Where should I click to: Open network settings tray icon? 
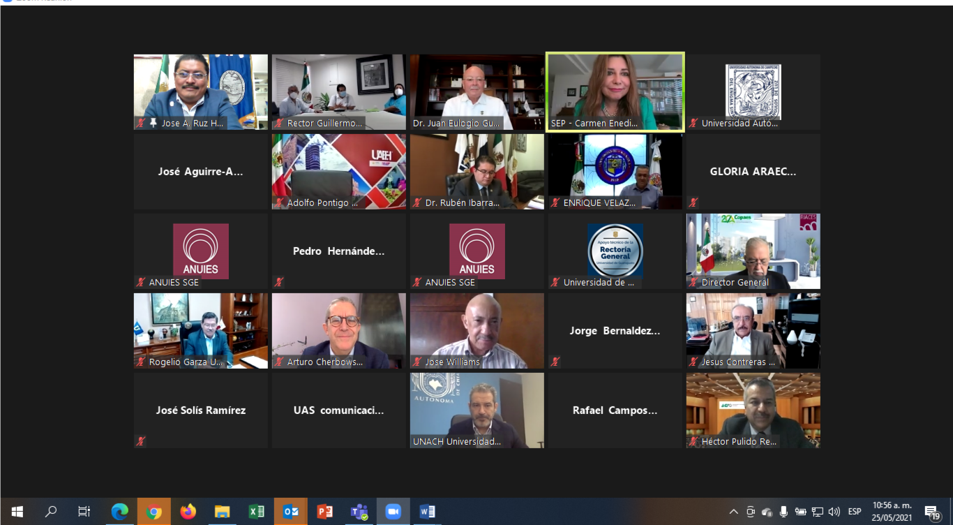pos(818,512)
